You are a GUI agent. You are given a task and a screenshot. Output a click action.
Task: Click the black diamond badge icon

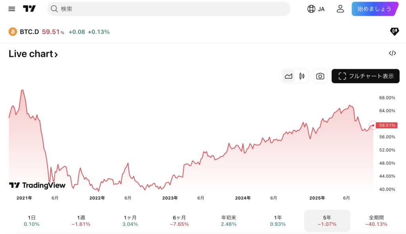click(395, 32)
